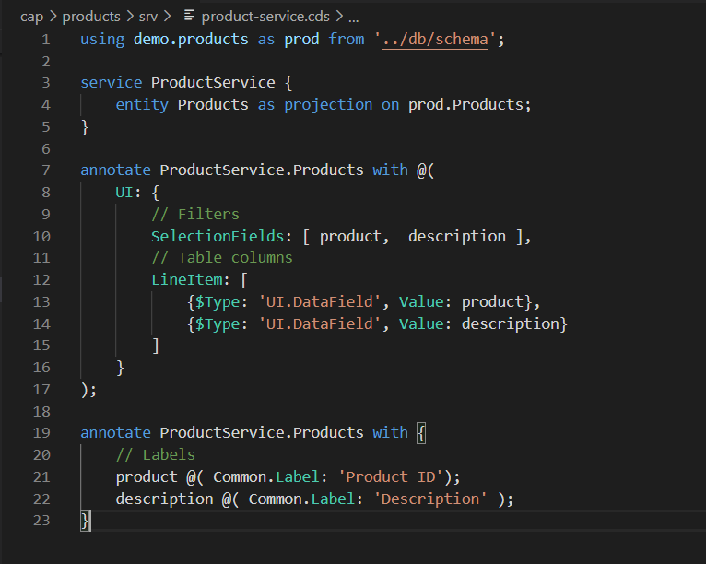Click 'Common.Label' on line 22
706x564 pixels.
(301, 499)
